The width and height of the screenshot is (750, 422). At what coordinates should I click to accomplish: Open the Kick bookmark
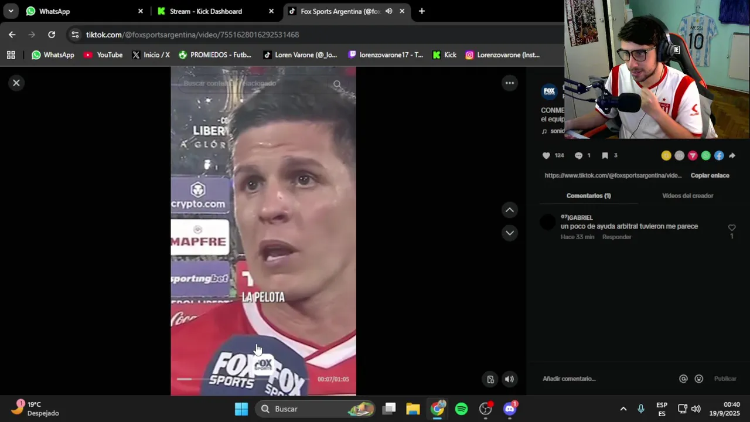tap(444, 55)
